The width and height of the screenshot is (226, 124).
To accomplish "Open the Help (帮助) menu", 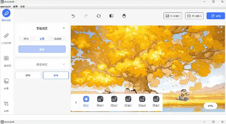I will tap(22, 7).
